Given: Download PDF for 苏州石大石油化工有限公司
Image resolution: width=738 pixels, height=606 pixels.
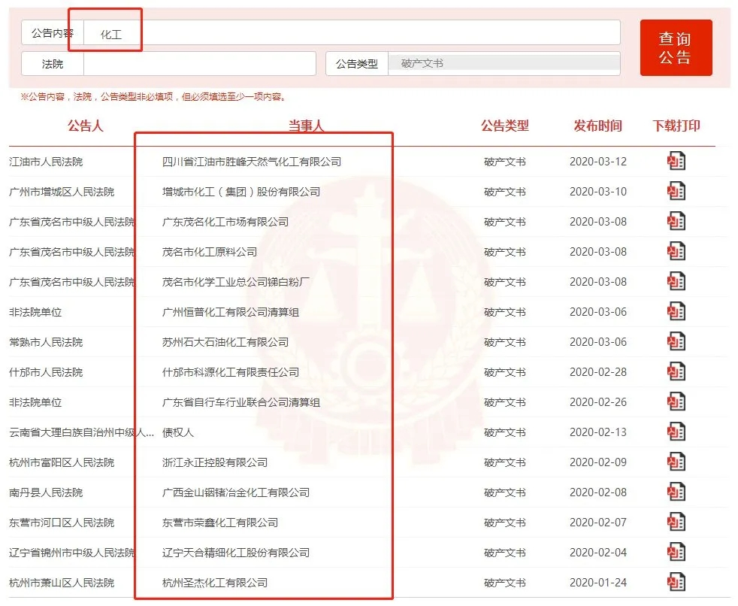Looking at the screenshot, I should pyautogui.click(x=676, y=342).
